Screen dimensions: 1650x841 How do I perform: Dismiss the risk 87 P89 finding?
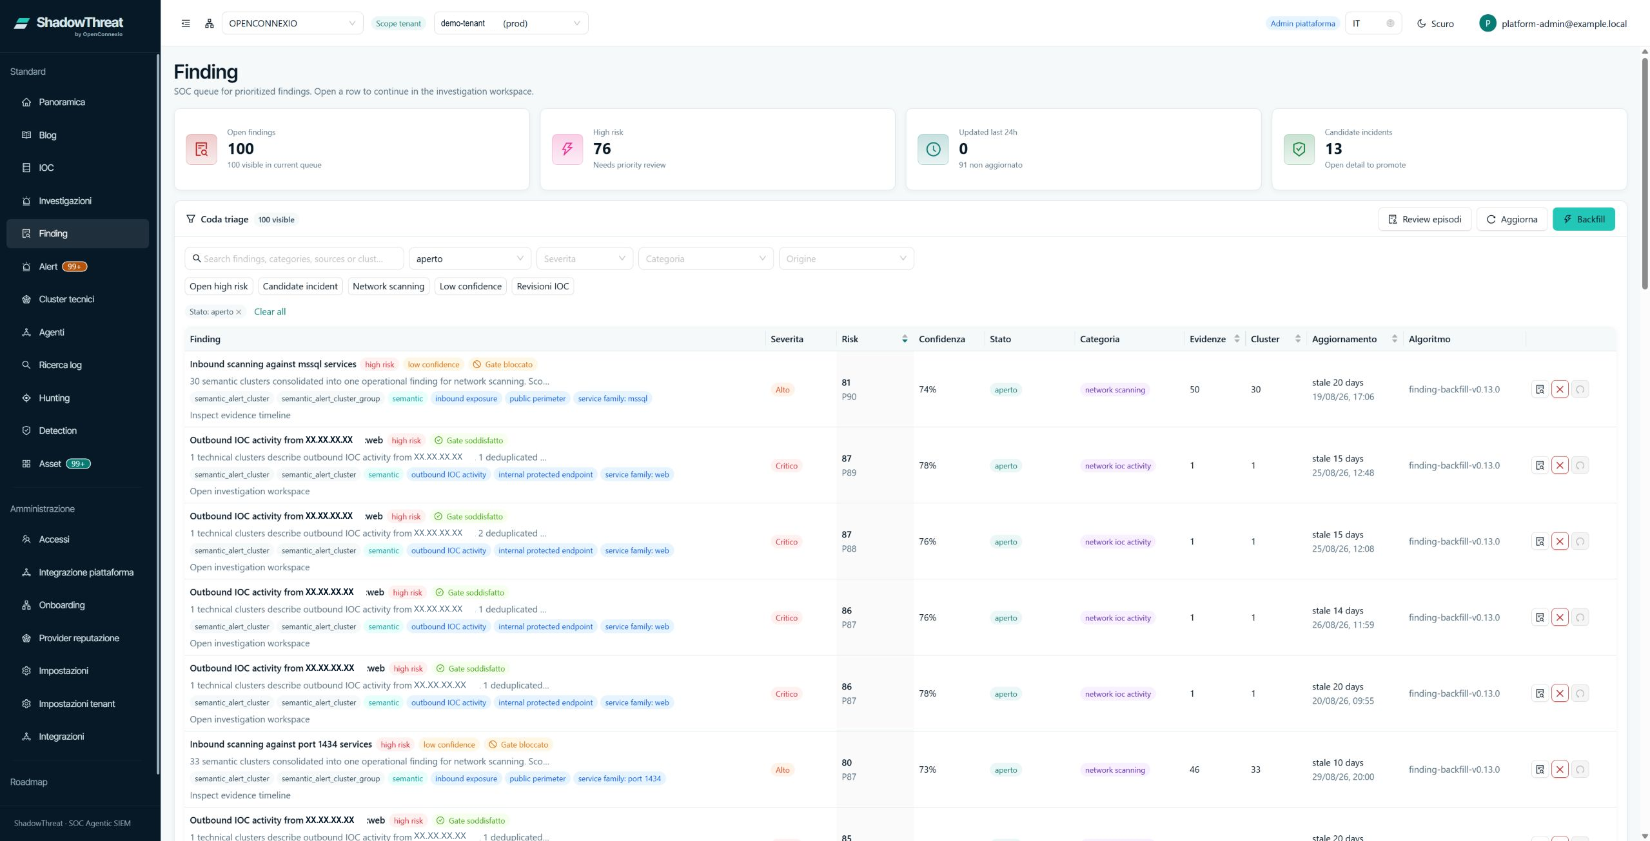1560,465
